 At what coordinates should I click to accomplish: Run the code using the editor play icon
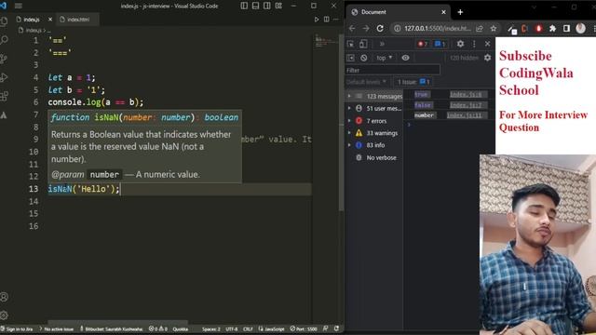(x=317, y=20)
